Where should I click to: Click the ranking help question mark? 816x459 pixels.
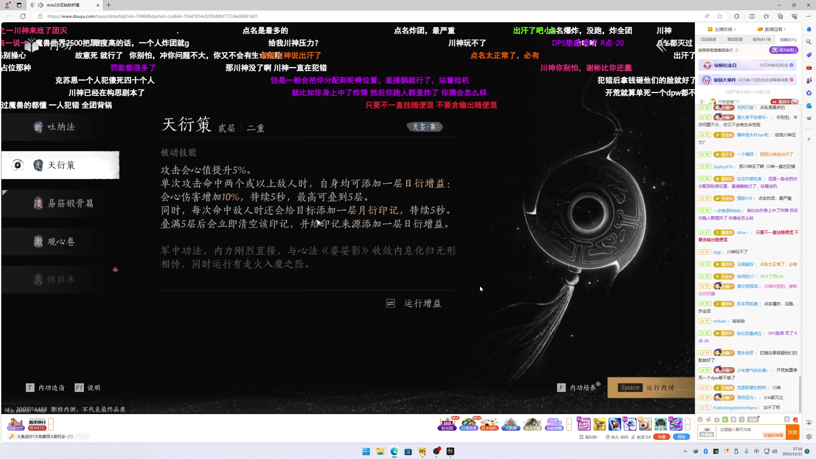[736, 50]
